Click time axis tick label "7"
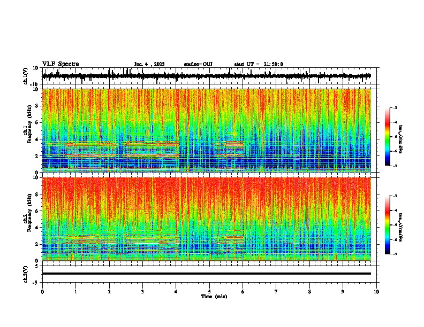Viewport: 424px width, 327px height. point(276,292)
